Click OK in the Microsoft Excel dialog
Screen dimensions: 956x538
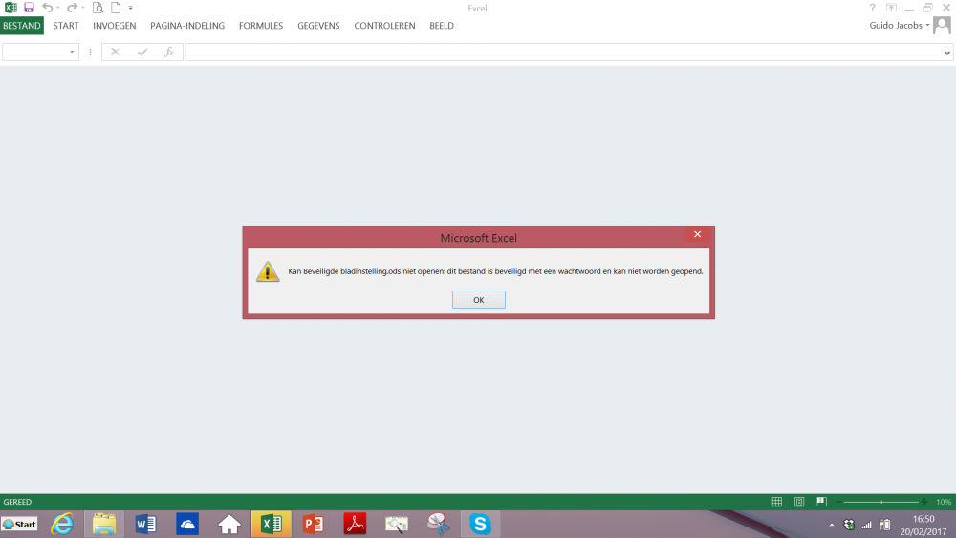479,300
